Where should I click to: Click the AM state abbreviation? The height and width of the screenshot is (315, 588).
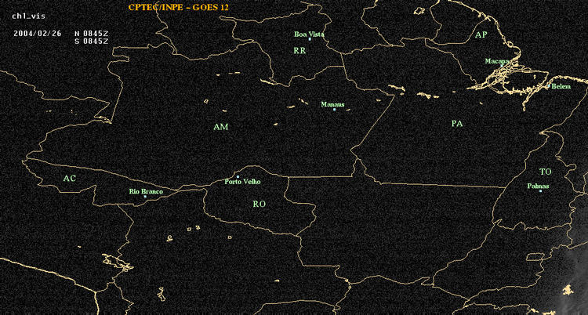[221, 127]
